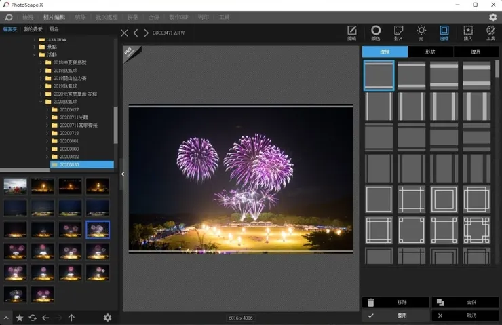
Task: Open settings gear in the title toolbar
Action: pyautogui.click(x=493, y=17)
